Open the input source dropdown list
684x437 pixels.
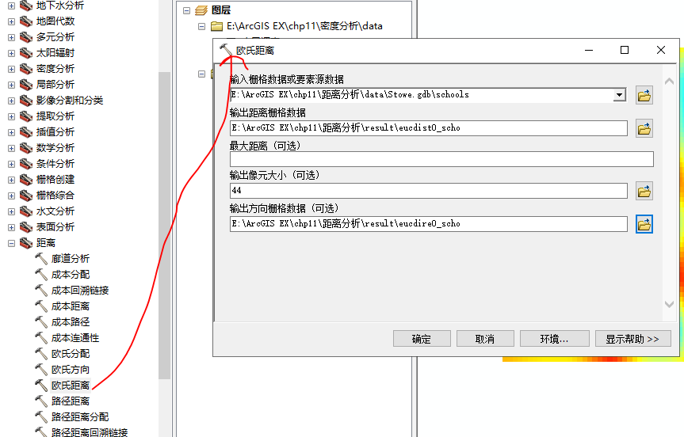620,94
